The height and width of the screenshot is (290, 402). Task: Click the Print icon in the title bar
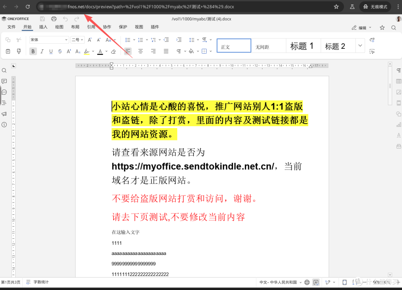point(54,19)
